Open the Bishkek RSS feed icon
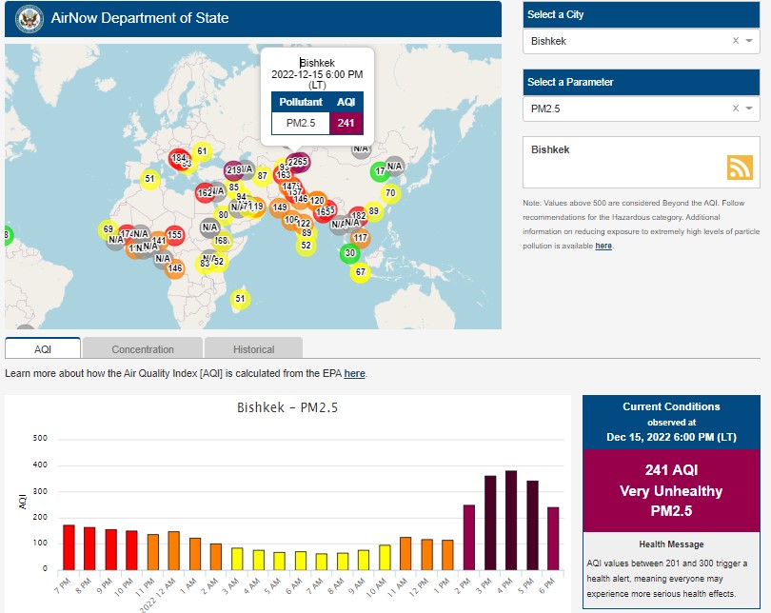 point(740,168)
